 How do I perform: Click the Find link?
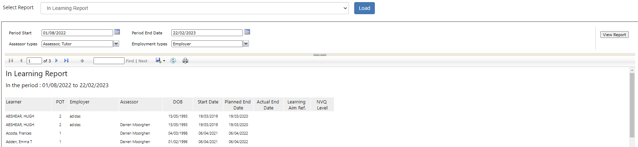click(x=130, y=61)
